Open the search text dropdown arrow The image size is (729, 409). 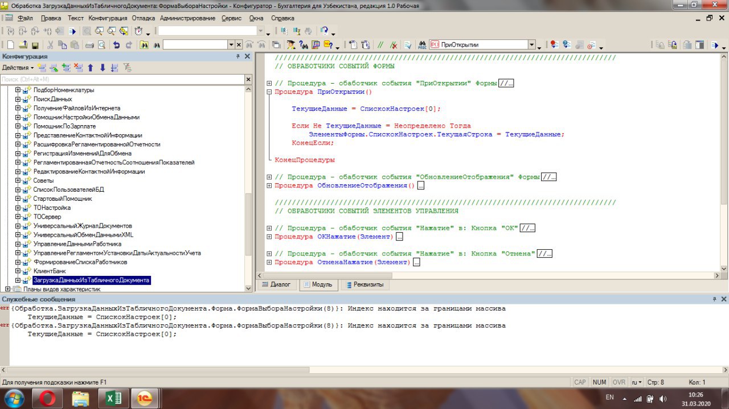pos(231,45)
